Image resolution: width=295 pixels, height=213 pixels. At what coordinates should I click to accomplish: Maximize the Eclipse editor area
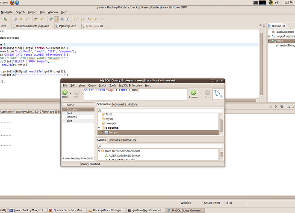pos(264,26)
